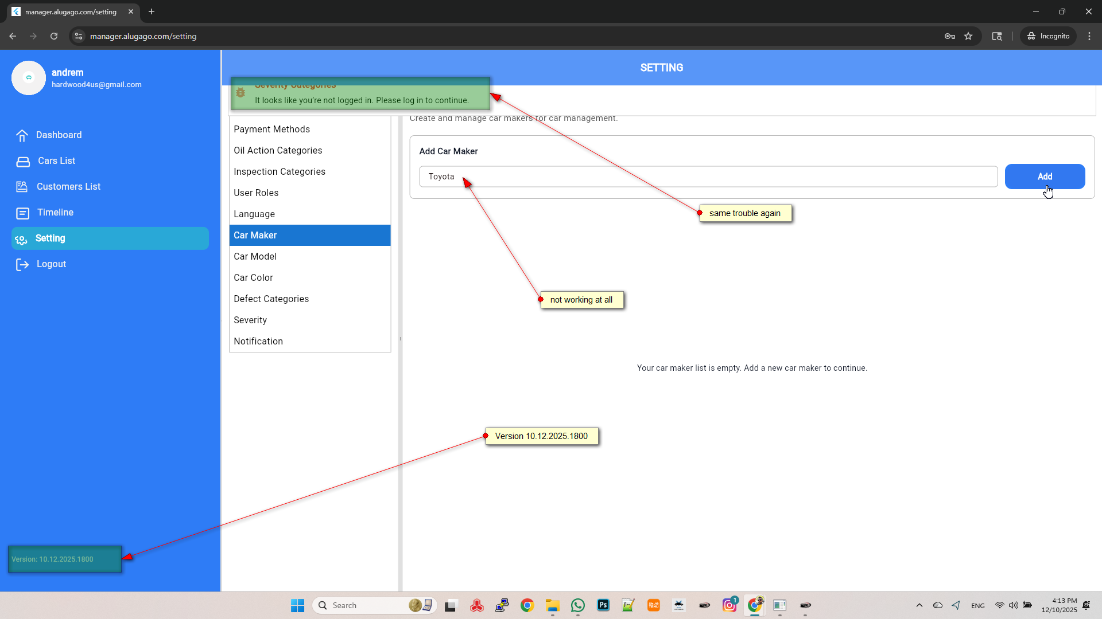This screenshot has height=619, width=1102.
Task: Click the Logout arrow icon
Action: point(22,264)
